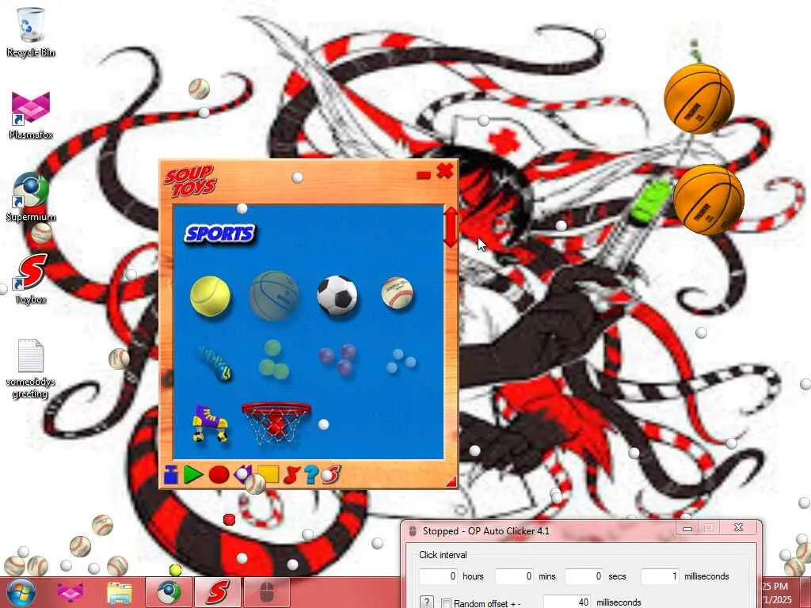Switch to OP Auto Clicker taskbar button
The height and width of the screenshot is (608, 811).
(x=266, y=592)
